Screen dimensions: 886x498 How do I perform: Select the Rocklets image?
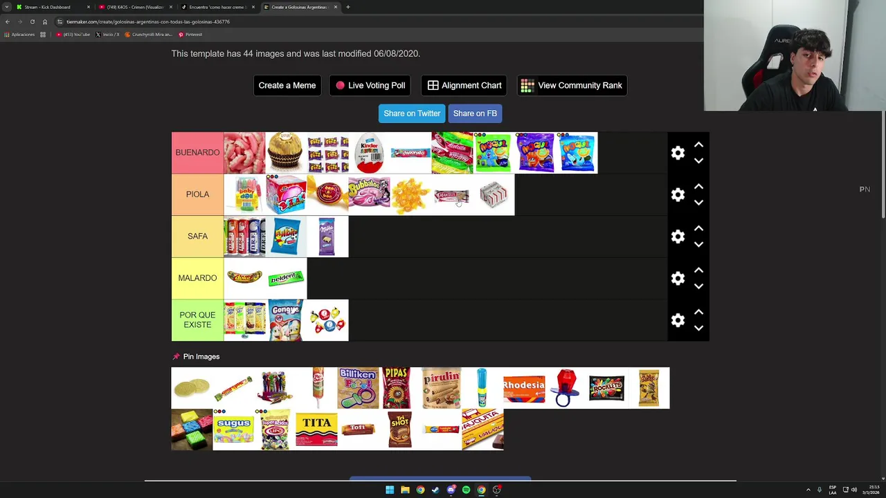coord(607,388)
